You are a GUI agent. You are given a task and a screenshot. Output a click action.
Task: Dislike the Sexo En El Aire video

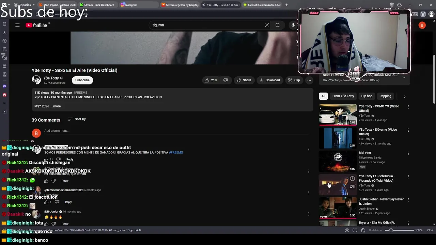coord(225,80)
